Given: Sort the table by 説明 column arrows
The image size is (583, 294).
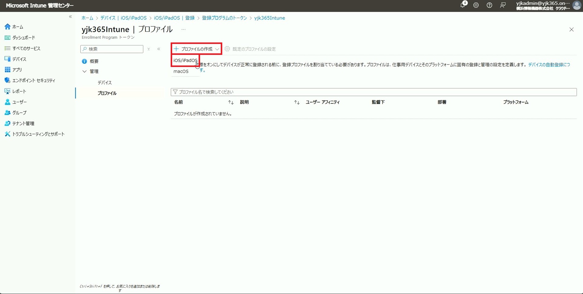Looking at the screenshot, I should click(x=297, y=102).
